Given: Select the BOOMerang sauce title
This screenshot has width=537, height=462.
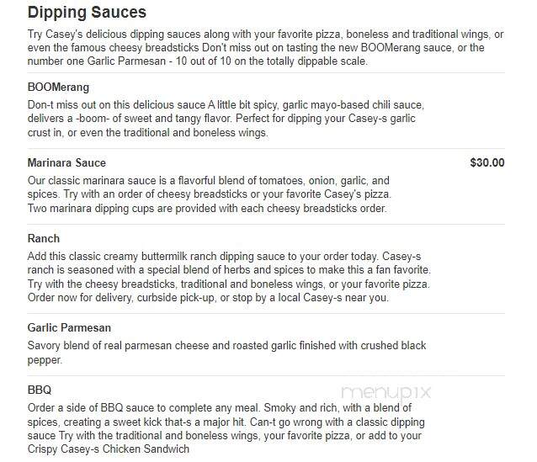Looking at the screenshot, I should [58, 87].
